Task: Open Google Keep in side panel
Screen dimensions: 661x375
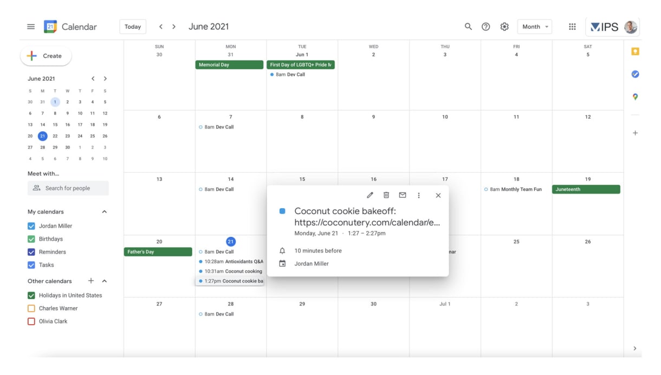Action: point(636,51)
